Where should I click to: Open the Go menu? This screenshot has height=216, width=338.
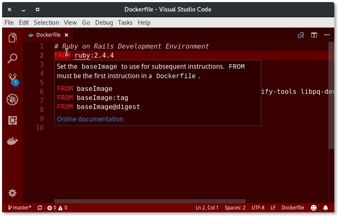[86, 23]
